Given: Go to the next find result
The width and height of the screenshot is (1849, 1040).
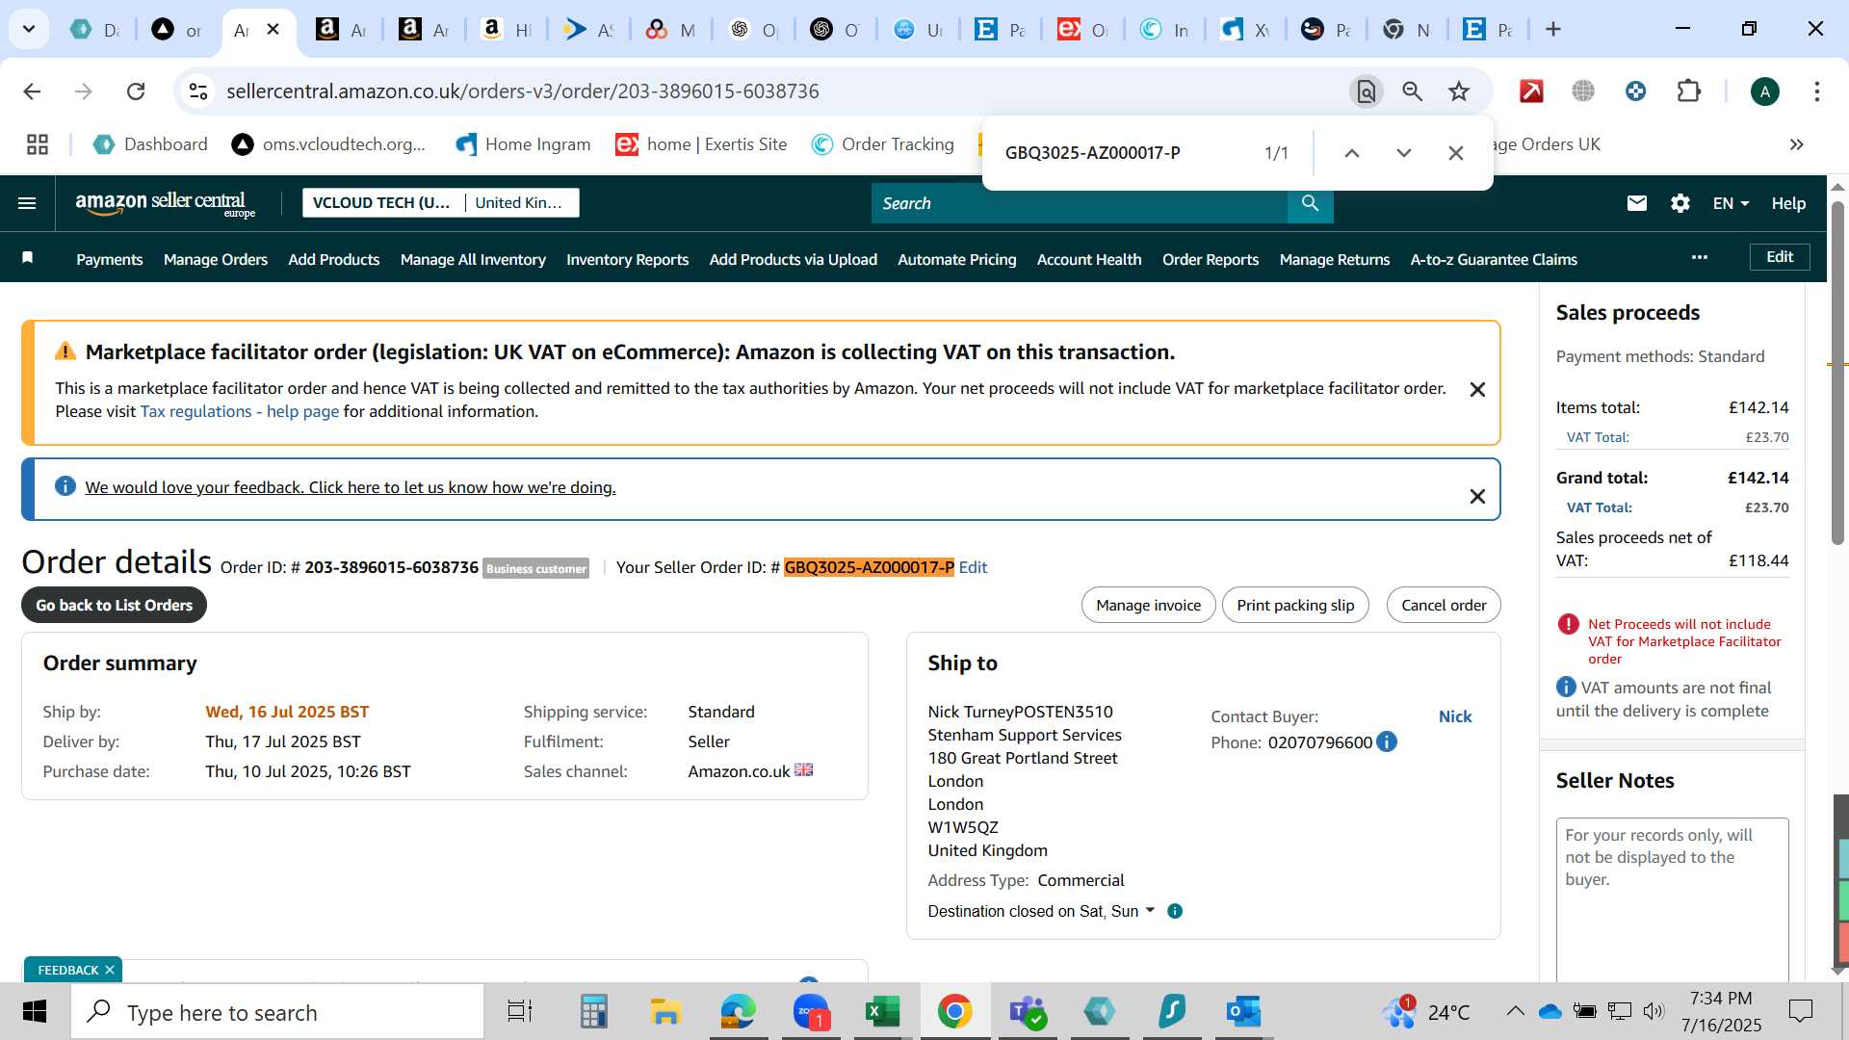Looking at the screenshot, I should (1404, 153).
